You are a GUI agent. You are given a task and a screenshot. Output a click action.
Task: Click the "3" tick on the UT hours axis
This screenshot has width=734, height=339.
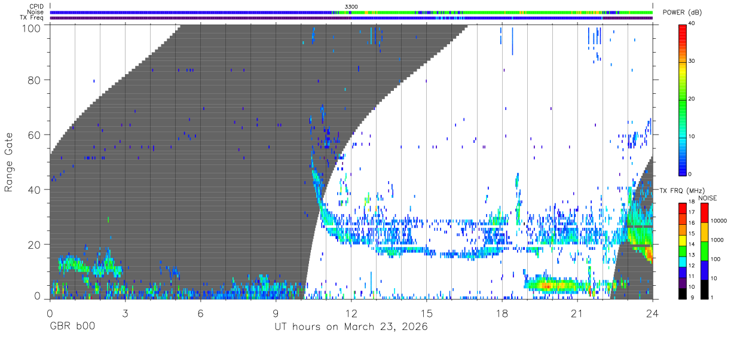click(125, 312)
